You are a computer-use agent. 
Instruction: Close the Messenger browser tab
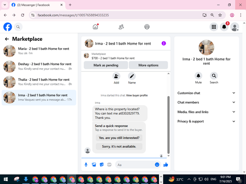(x=61, y=5)
